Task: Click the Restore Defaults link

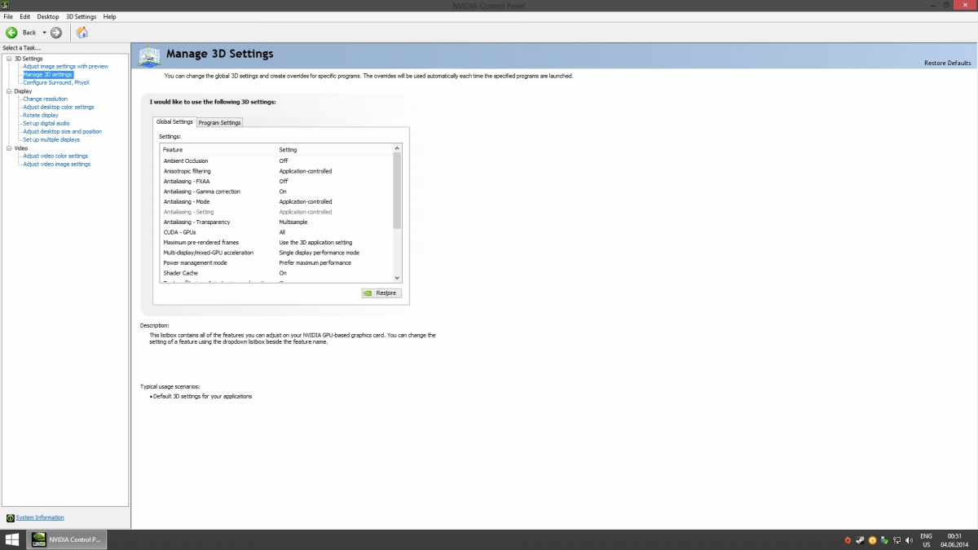Action: click(947, 63)
